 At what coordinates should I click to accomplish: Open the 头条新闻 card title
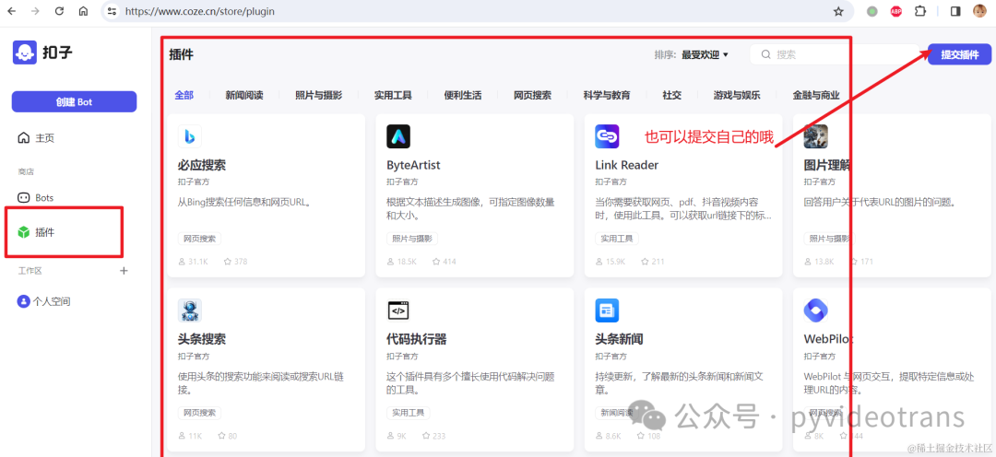[620, 339]
